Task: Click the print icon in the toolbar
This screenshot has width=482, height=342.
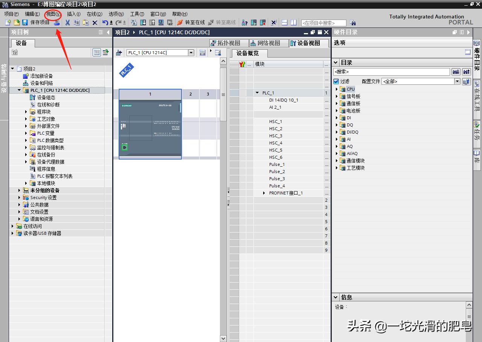Action: (57, 23)
